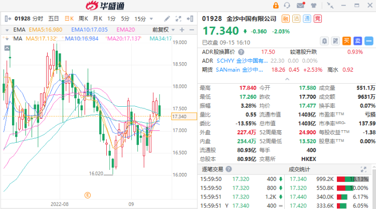Viewport: 376px width, 209px height.
Task: Toggle the MA34 line
Action: (160, 39)
